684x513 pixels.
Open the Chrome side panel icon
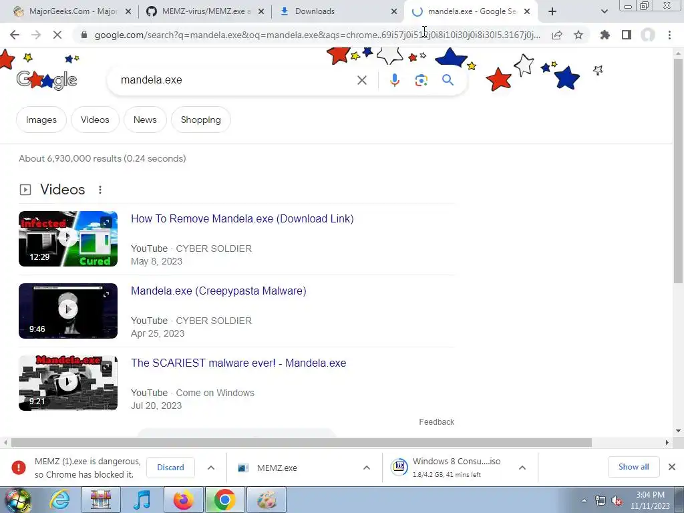point(627,35)
